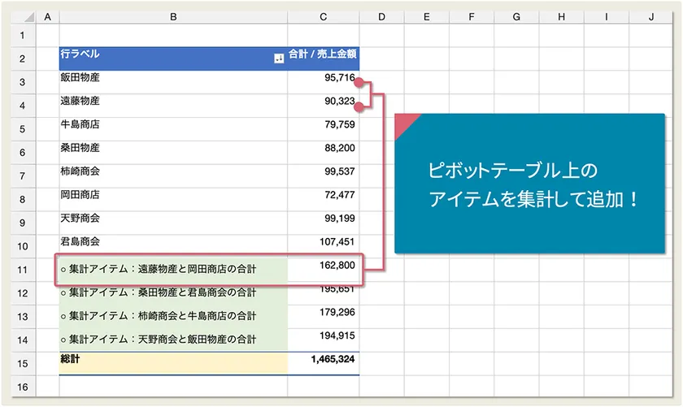Image resolution: width=683 pixels, height=407 pixels.
Task: Select column J header
Action: tap(652, 17)
